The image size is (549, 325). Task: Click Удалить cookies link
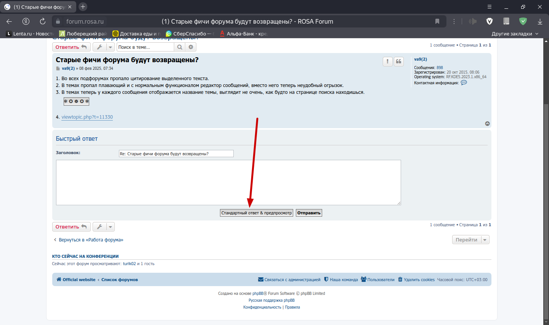click(416, 280)
